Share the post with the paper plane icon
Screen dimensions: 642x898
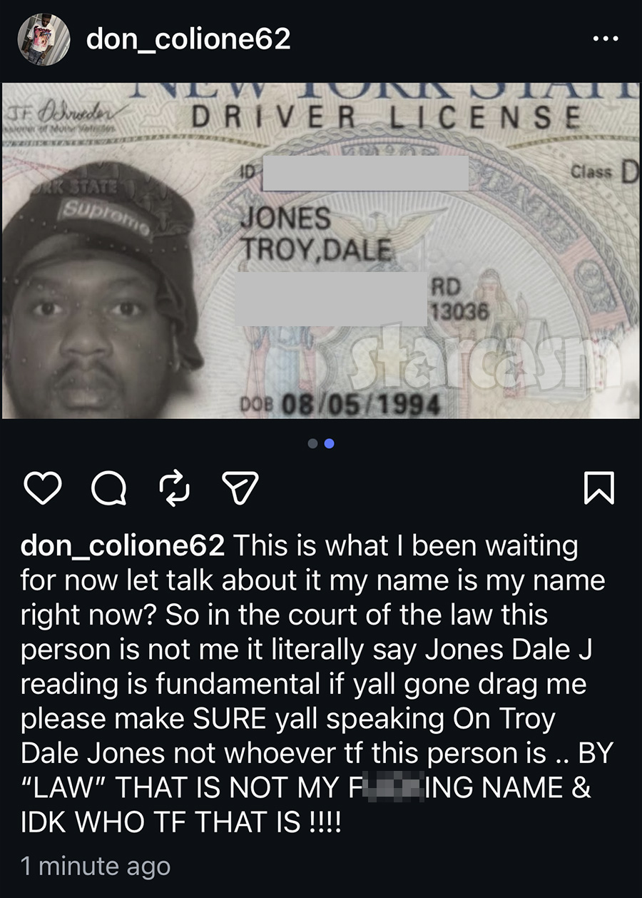coord(239,489)
